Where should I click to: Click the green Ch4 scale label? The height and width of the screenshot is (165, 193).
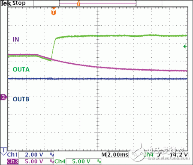pos(60,162)
